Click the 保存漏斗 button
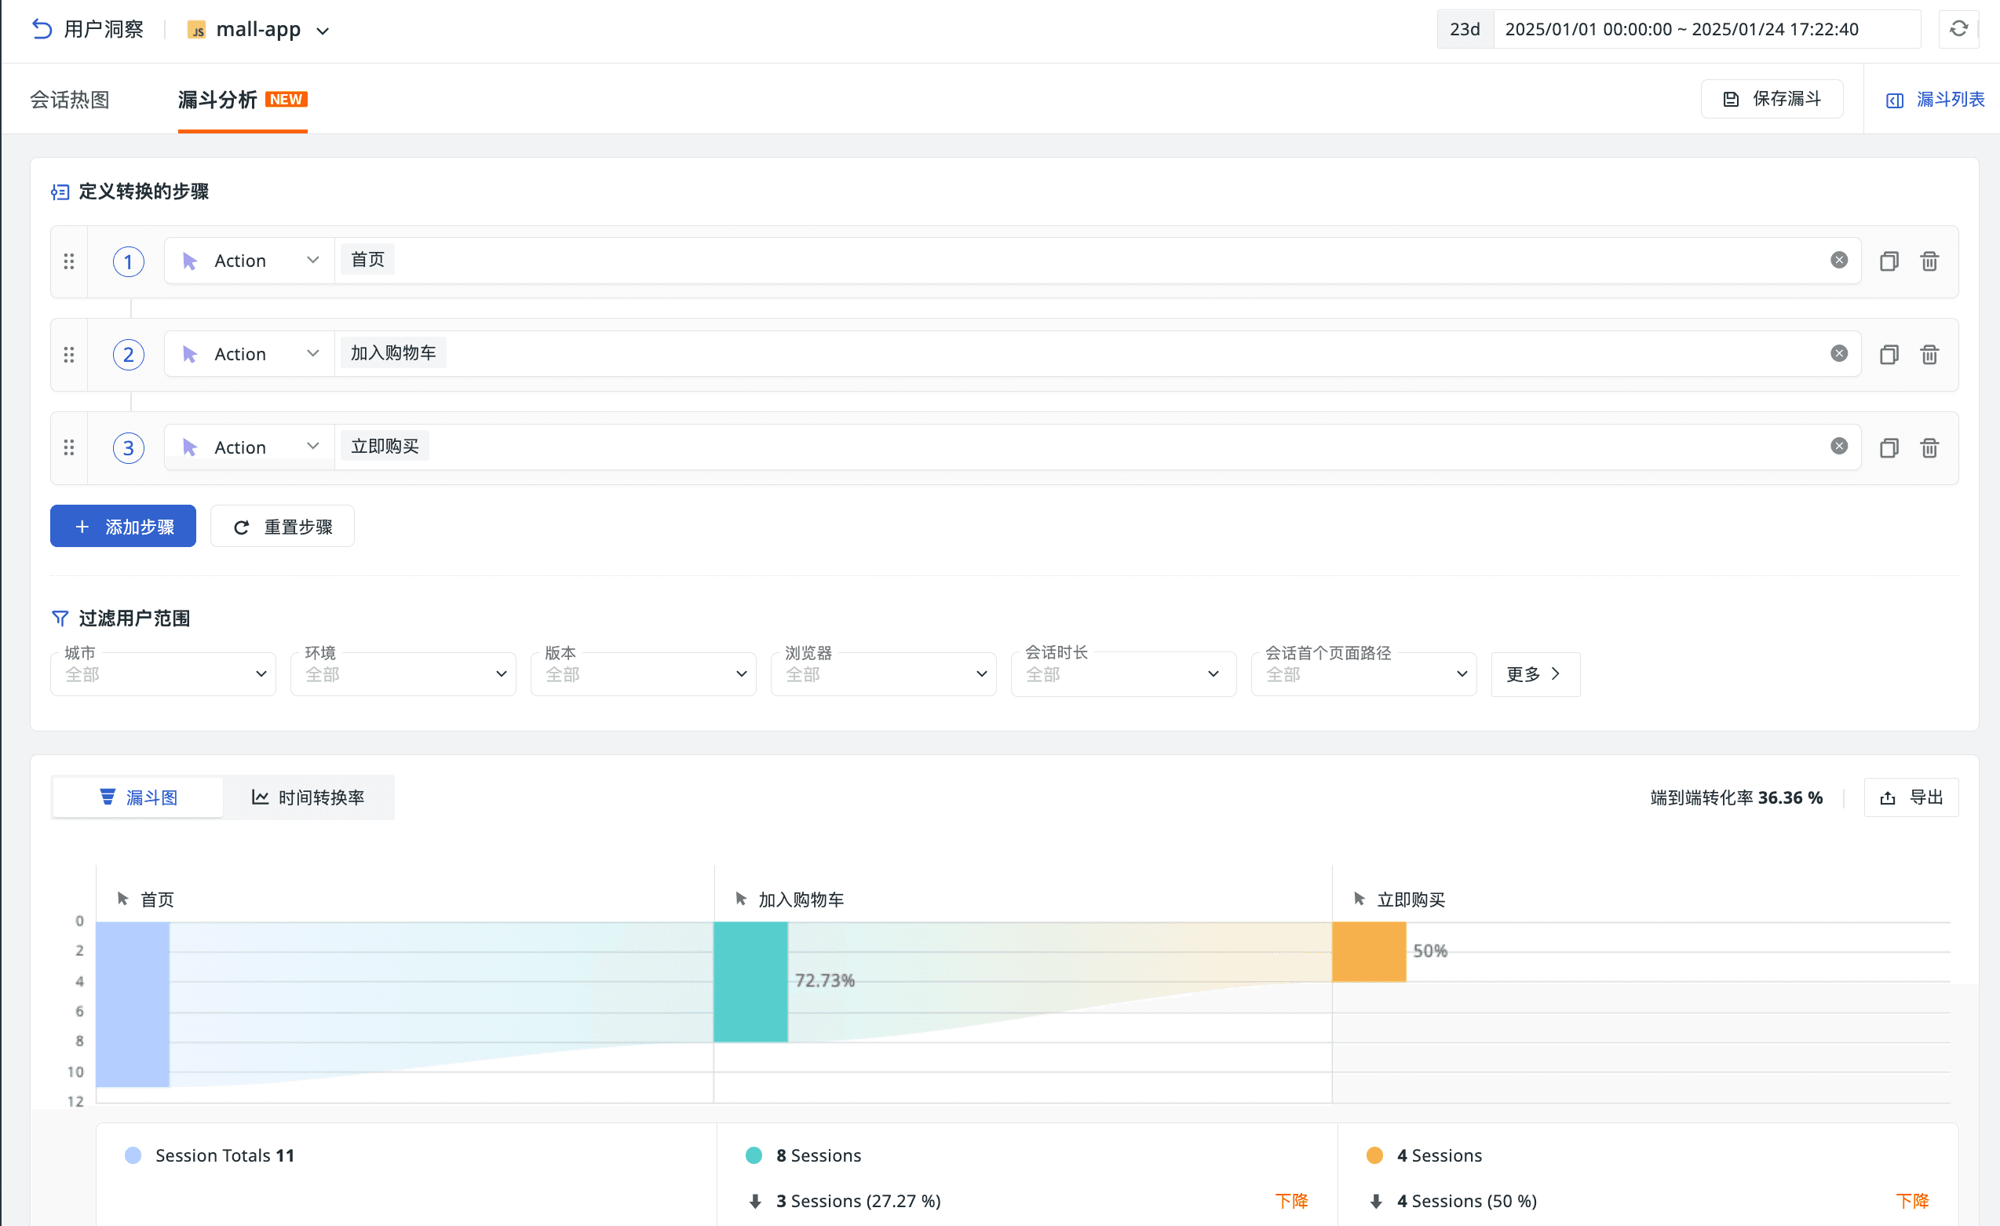The height and width of the screenshot is (1226, 2000). click(1771, 99)
